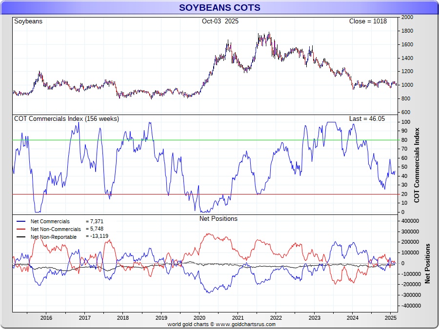Click the 2021 x-axis year label

(x=238, y=318)
